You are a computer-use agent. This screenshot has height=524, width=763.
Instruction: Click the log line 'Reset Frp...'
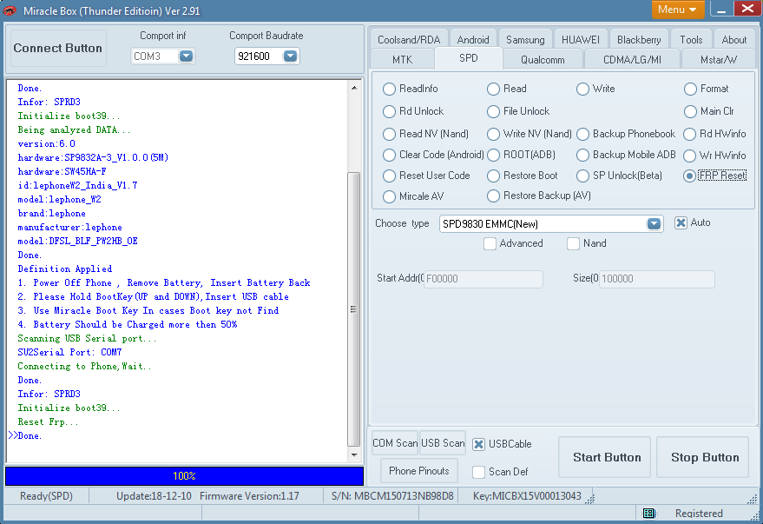(x=48, y=421)
